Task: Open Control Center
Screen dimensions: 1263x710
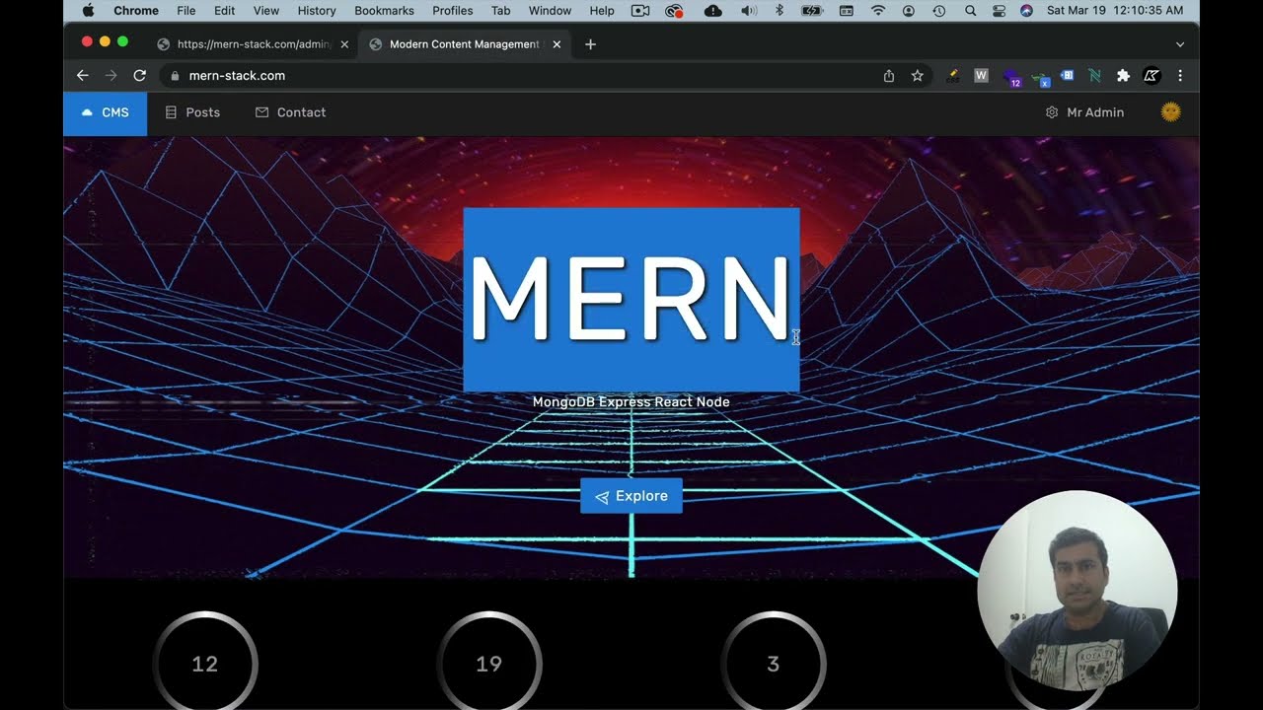Action: 999,11
